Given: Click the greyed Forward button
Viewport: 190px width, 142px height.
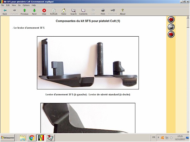Looking at the screenshot, I should (15, 12).
